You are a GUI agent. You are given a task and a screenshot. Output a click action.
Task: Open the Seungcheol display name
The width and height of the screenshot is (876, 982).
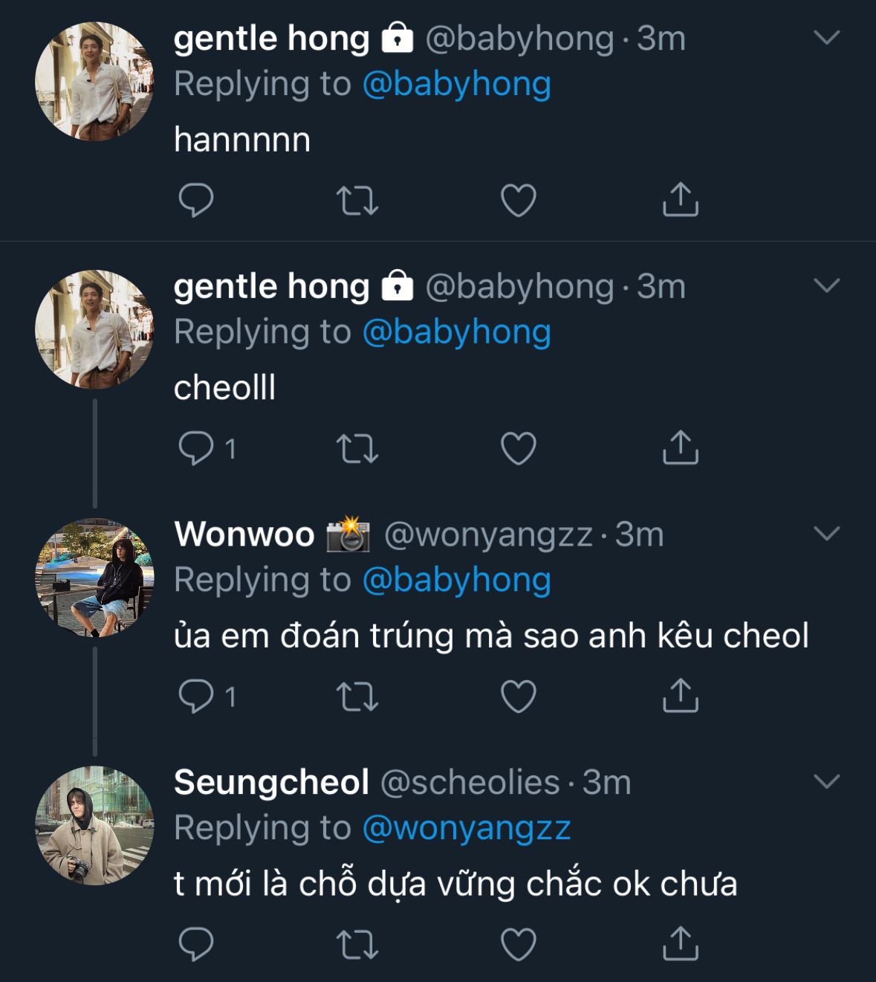click(x=271, y=782)
